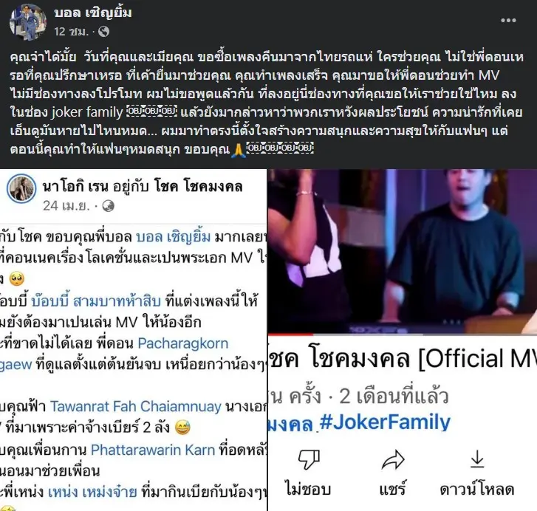Click the globe icon next to 24 เม.ย.
The width and height of the screenshot is (537, 511).
pyautogui.click(x=109, y=206)
